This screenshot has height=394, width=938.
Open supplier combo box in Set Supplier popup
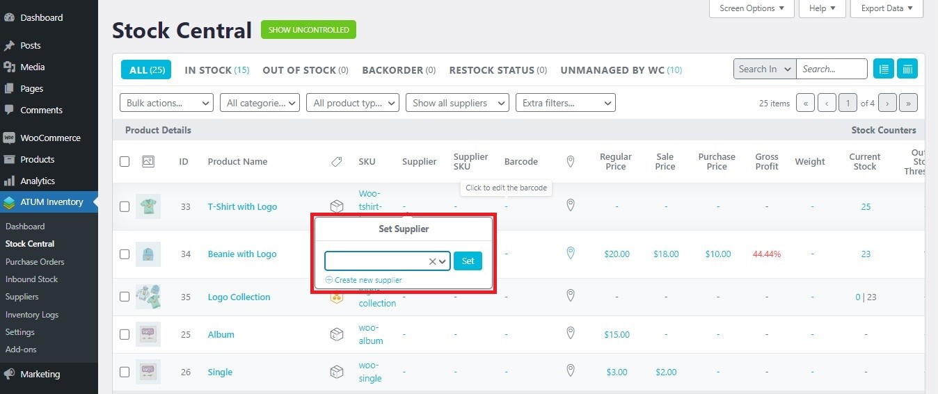(388, 261)
